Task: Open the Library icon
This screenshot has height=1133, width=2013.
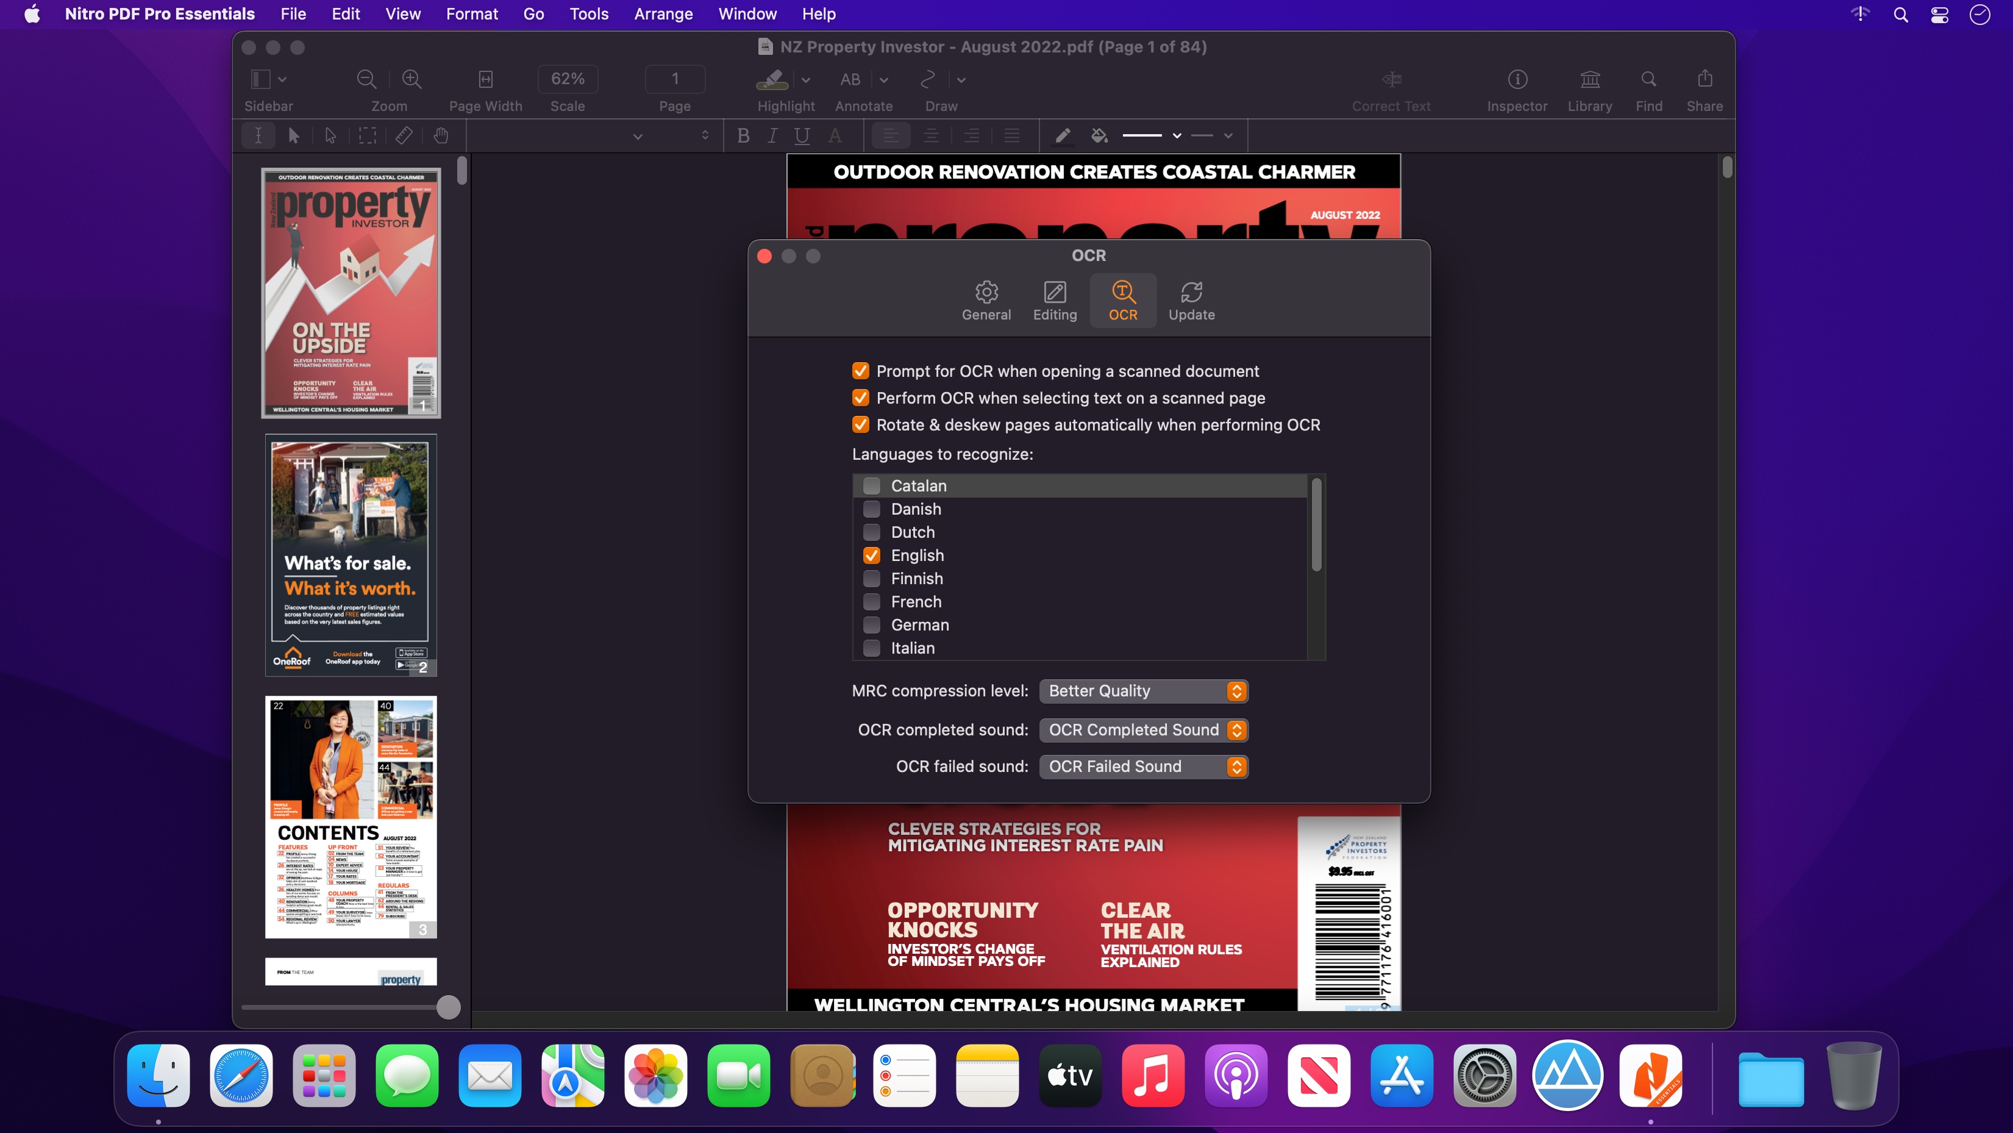Action: click(x=1589, y=79)
